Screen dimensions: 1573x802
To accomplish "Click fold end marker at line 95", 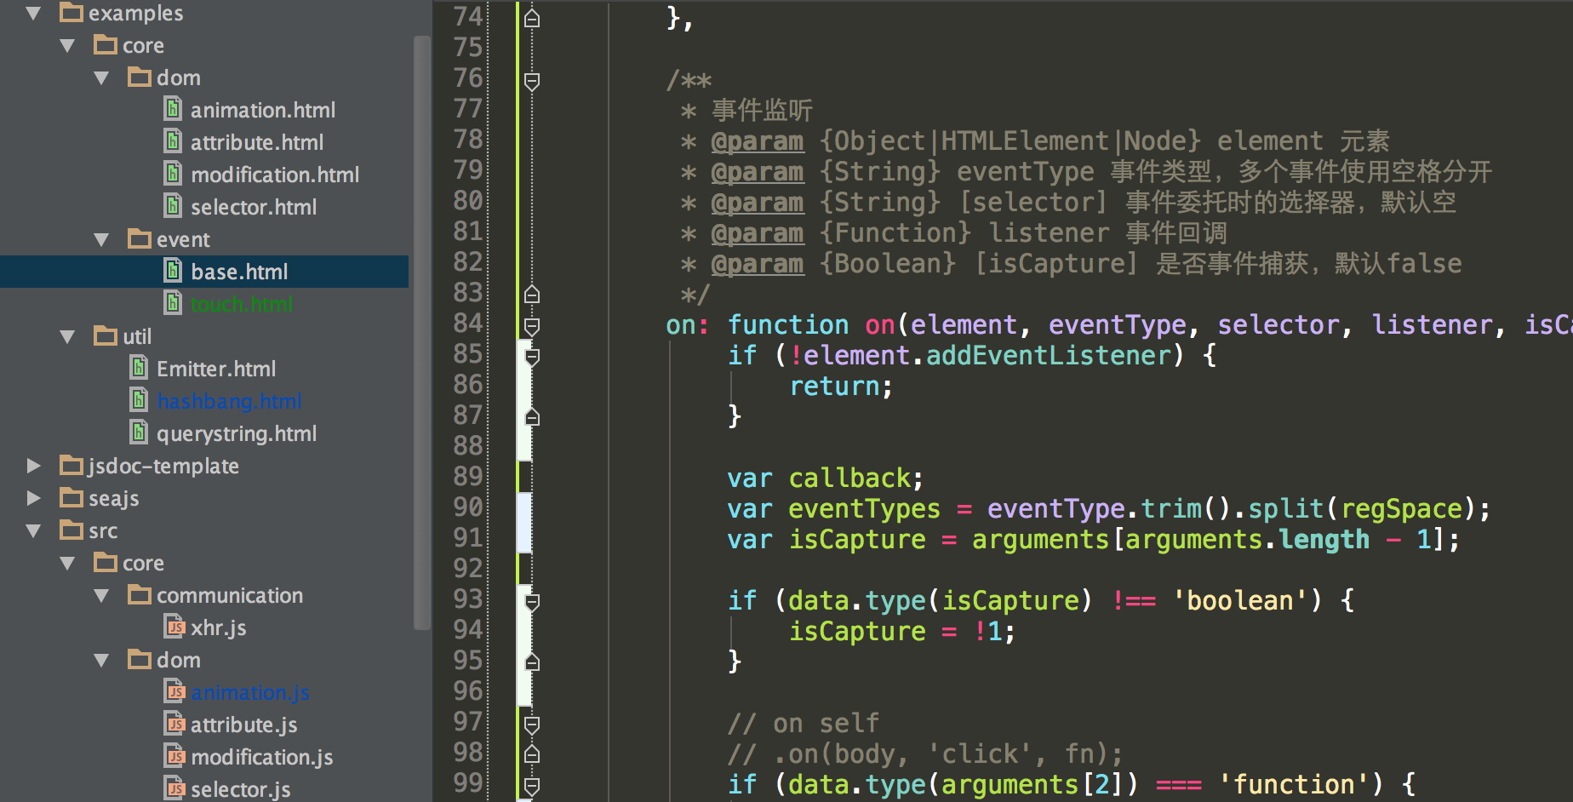I will pos(532,662).
